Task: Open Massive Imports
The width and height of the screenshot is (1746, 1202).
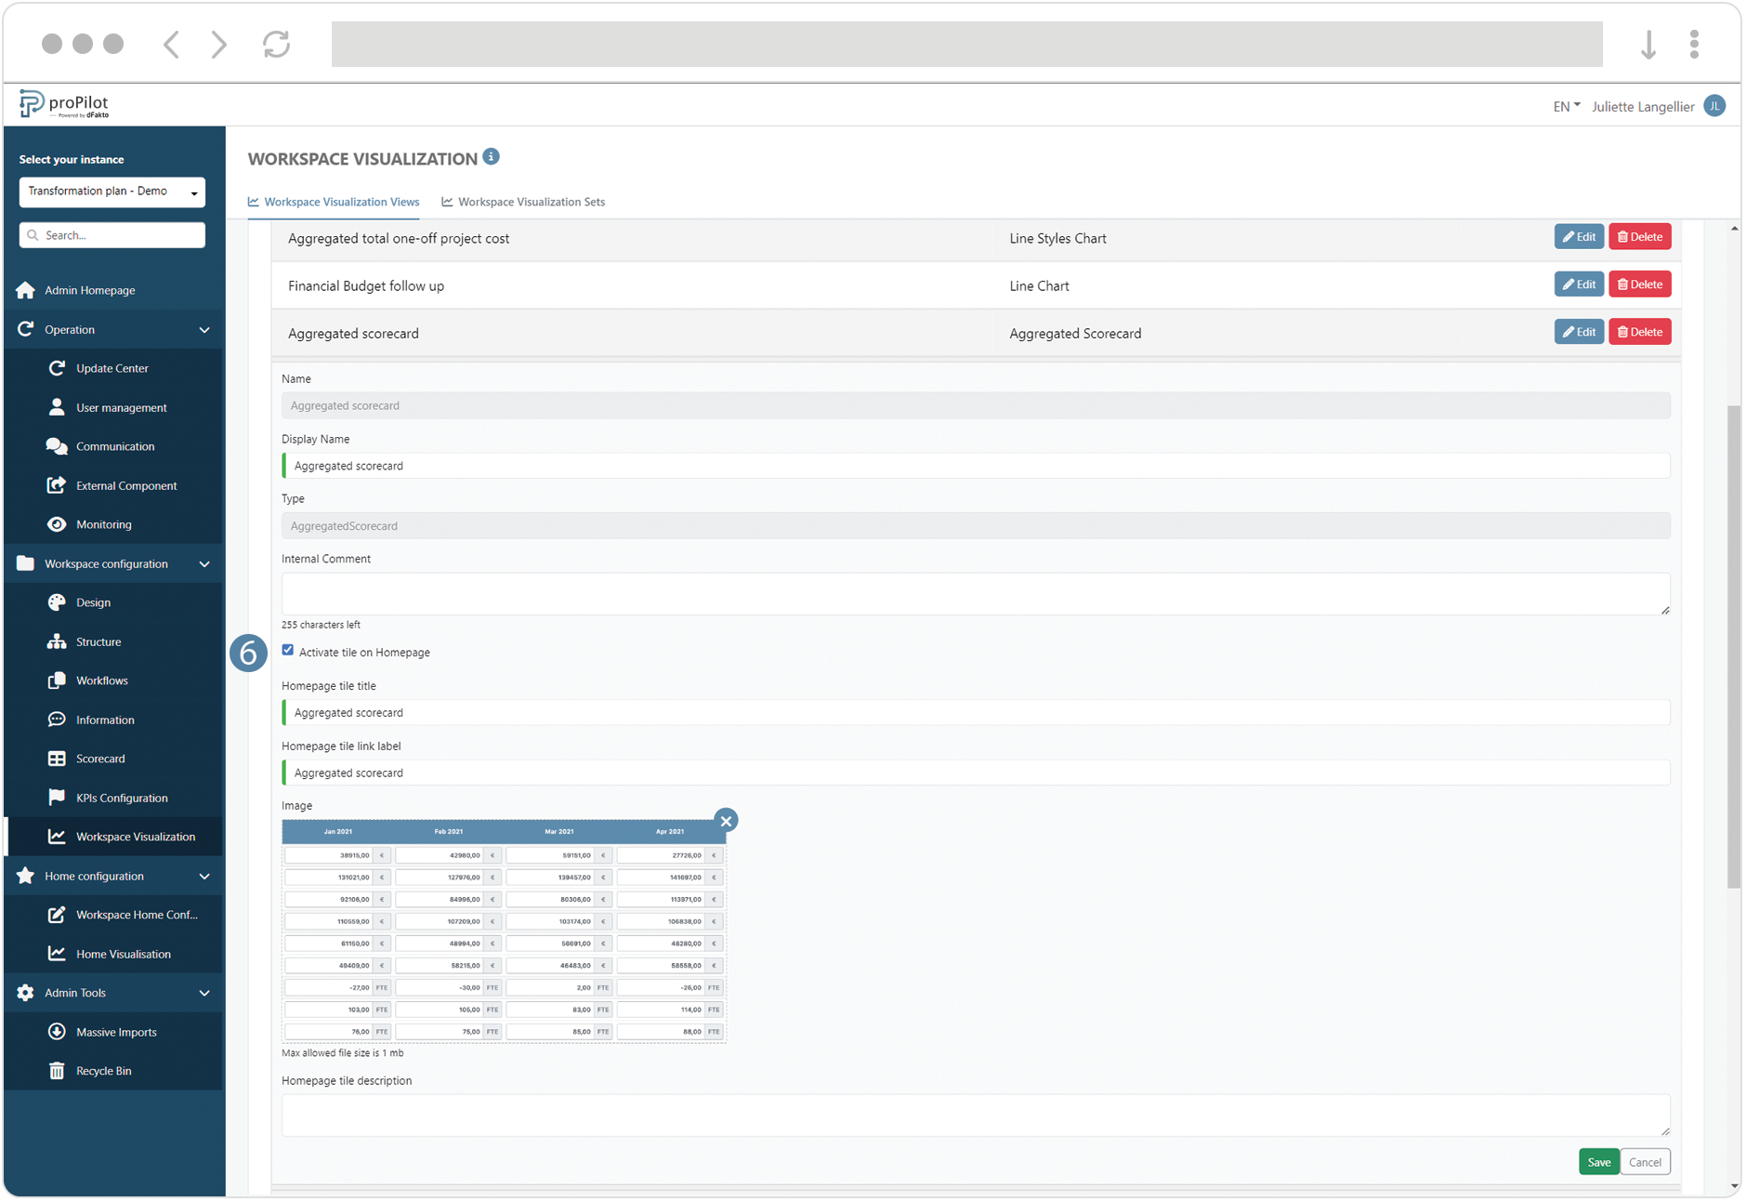Action: pos(116,1032)
